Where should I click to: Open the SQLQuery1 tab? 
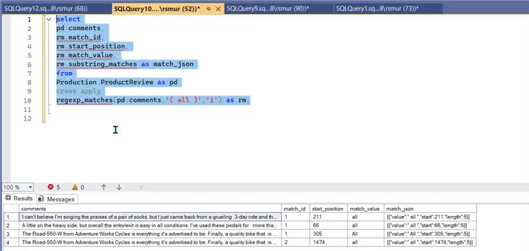[377, 8]
